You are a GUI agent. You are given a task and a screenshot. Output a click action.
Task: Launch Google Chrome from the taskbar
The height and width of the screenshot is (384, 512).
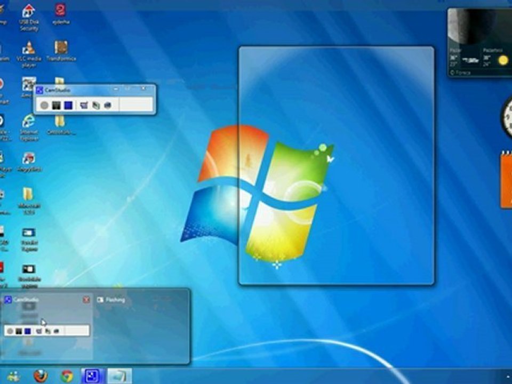coord(67,376)
